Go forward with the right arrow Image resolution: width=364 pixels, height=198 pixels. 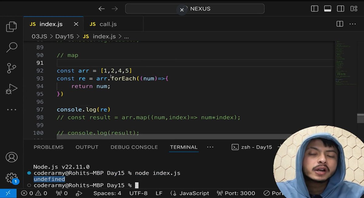click(115, 9)
